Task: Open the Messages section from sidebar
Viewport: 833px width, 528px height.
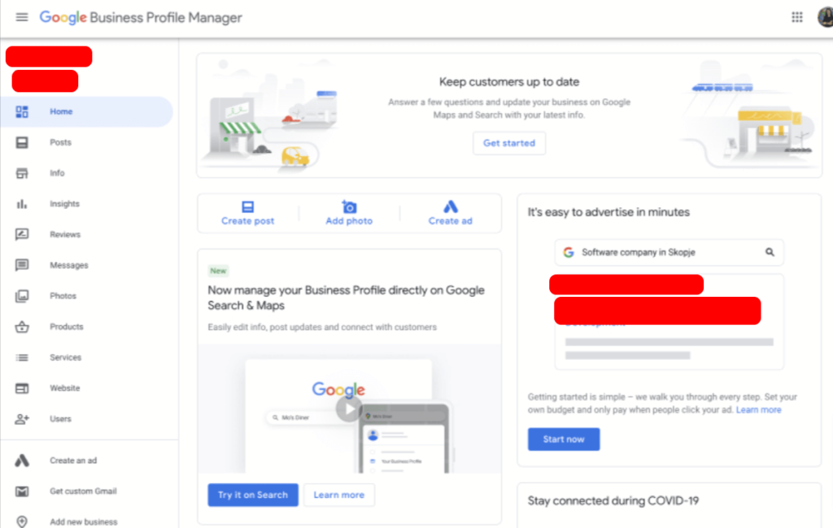Action: [x=68, y=264]
